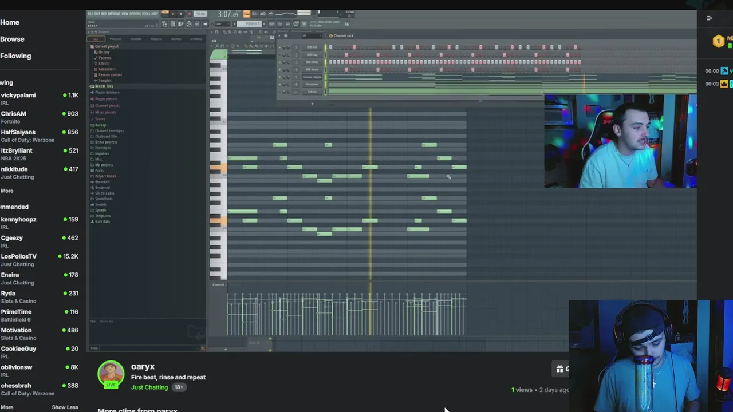Screen dimensions: 733x412
Task: Click the oaryx channel avatar
Action: click(111, 374)
